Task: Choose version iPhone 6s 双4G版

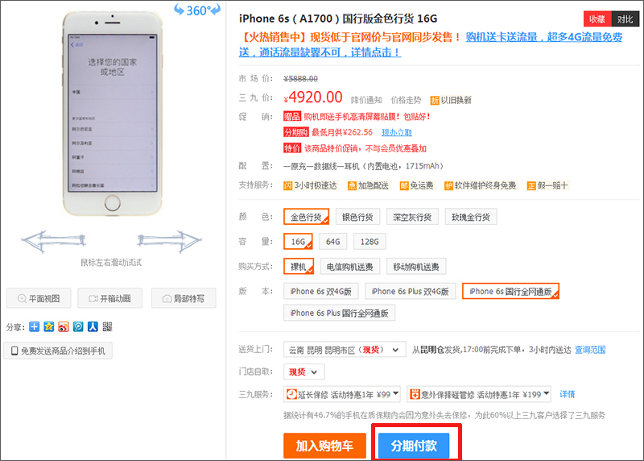Action: 320,291
